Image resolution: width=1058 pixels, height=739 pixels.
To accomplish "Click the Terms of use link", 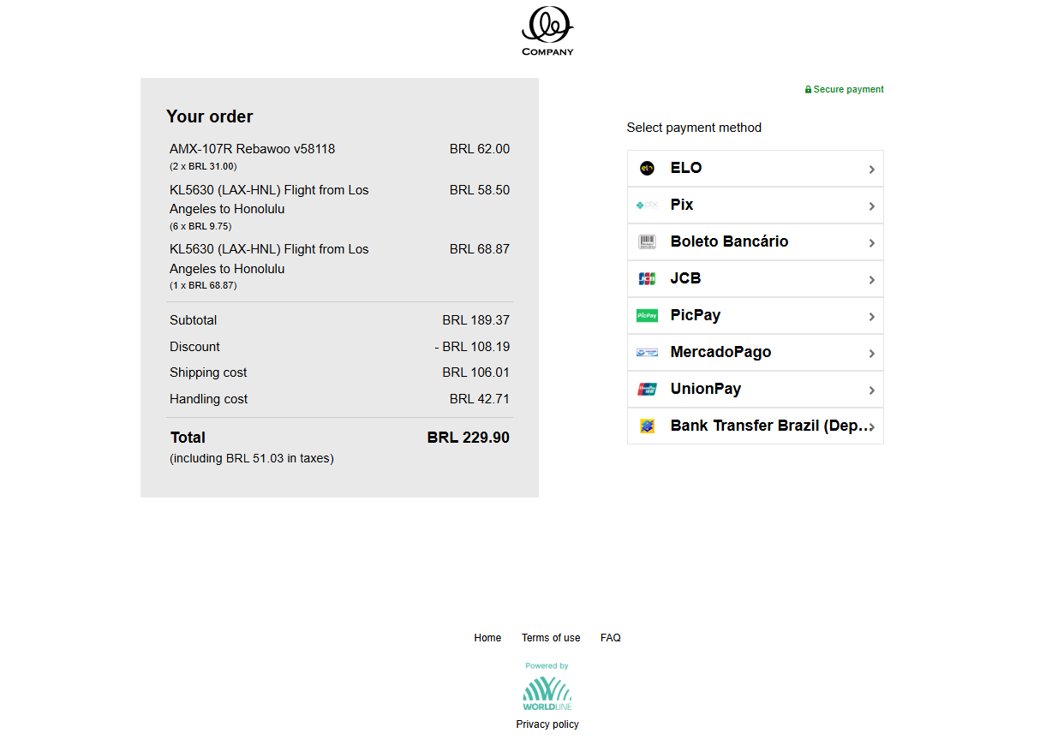I will coord(551,637).
